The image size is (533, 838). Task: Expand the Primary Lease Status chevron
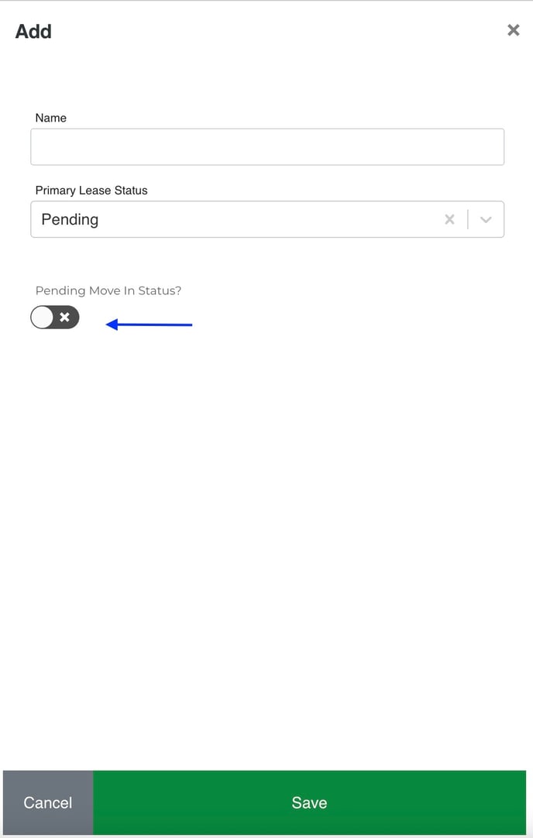pyautogui.click(x=486, y=219)
